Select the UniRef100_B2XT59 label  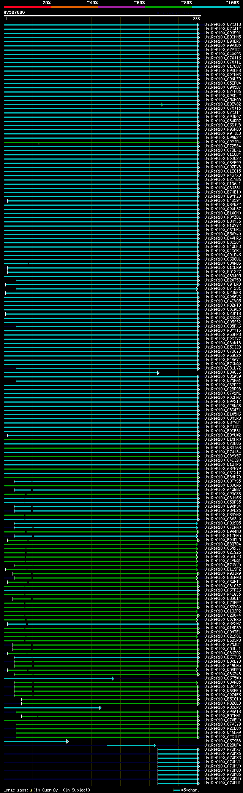click(x=222, y=280)
